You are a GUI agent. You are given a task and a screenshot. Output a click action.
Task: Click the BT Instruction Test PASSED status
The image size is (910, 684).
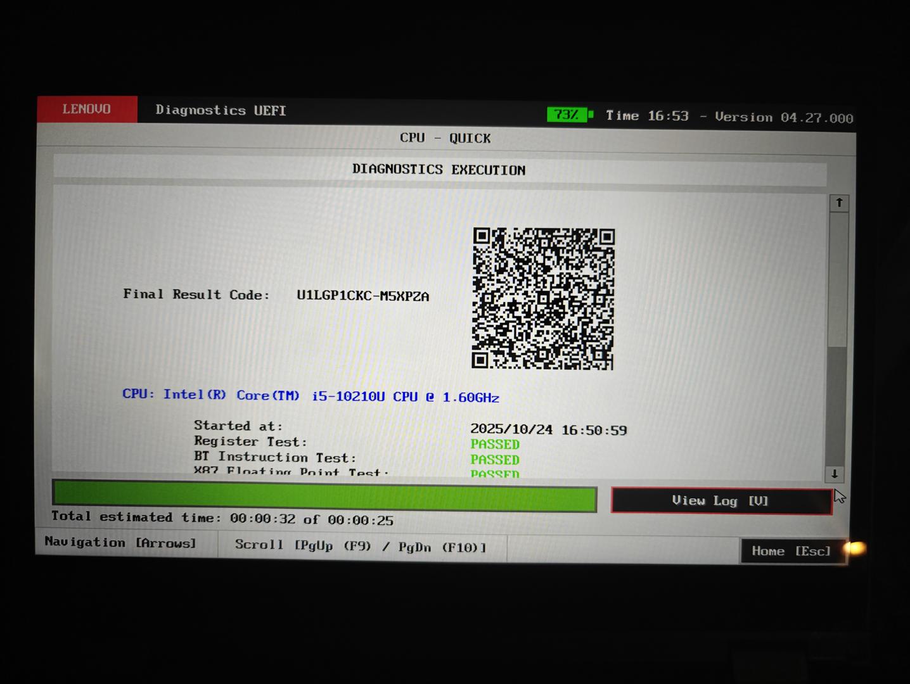coord(494,460)
